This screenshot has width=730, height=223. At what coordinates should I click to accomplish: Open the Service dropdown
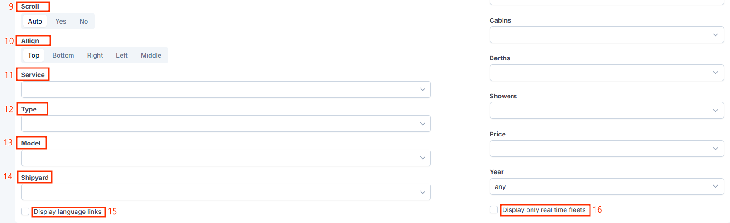226,89
